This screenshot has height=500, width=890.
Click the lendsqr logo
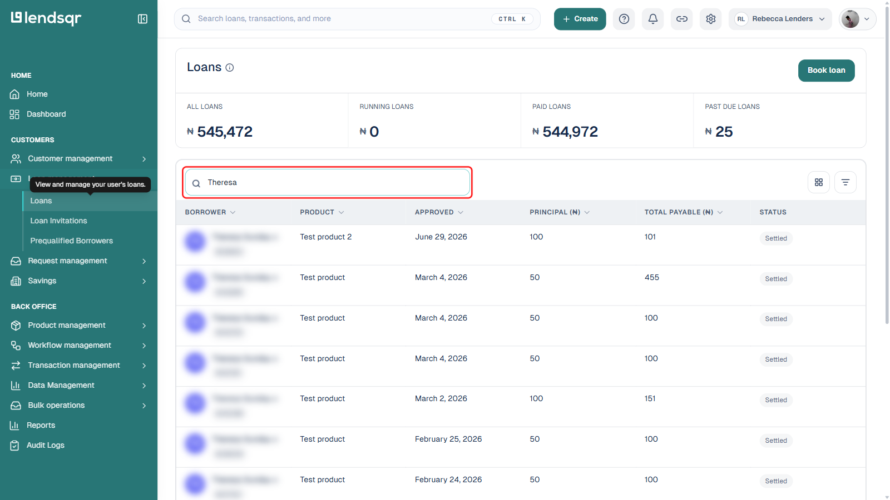pyautogui.click(x=46, y=18)
